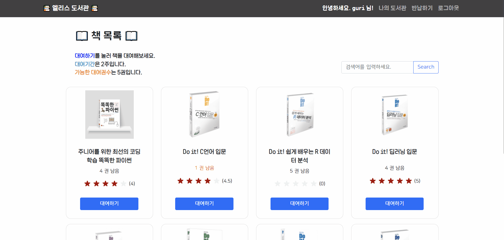Rent Do it! 딥러닝 입문 via 대여하기
The image size is (504, 240).
[394, 204]
